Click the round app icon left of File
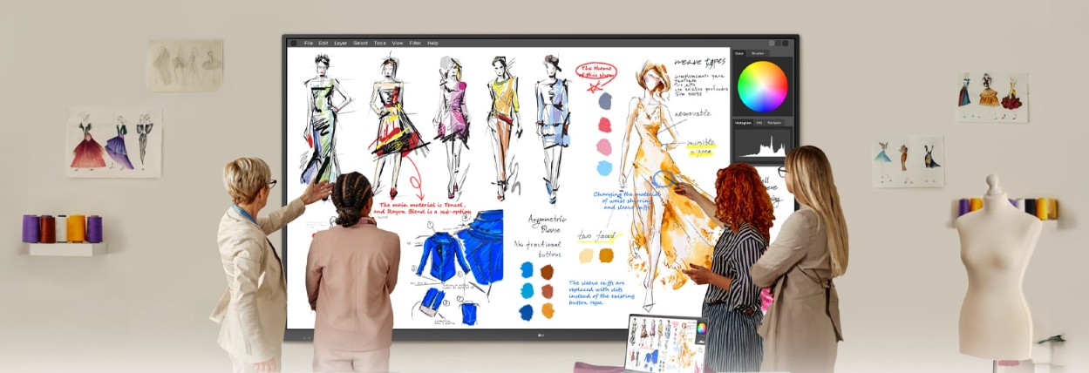The width and height of the screenshot is (1089, 373). tap(293, 43)
